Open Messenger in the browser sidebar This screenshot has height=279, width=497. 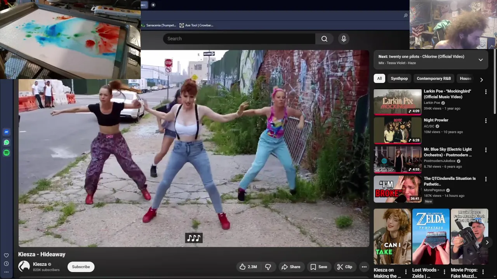click(x=6, y=132)
